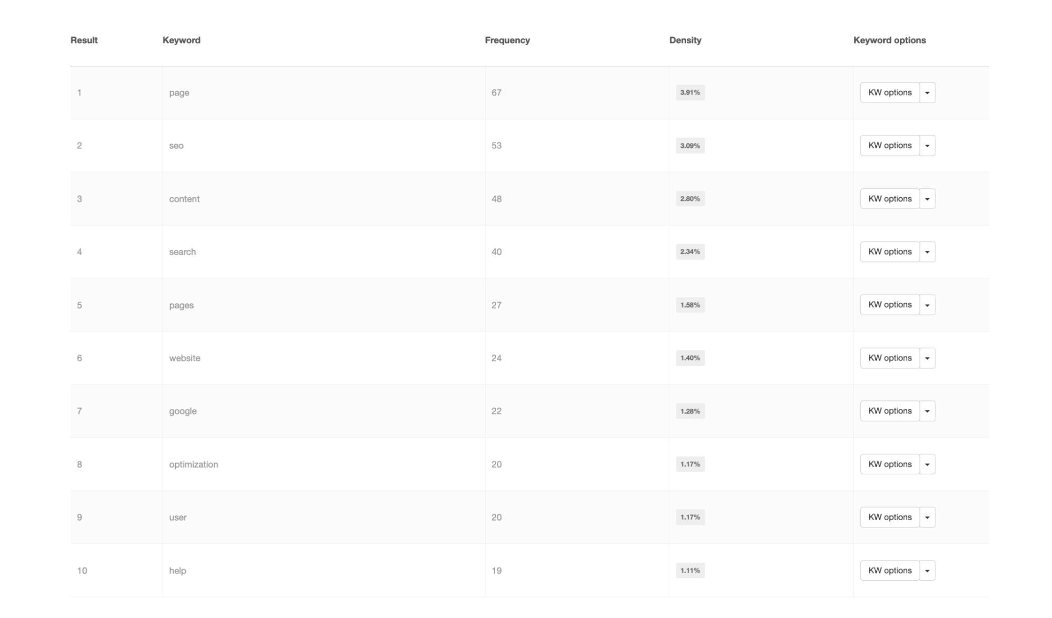Click KW options button for help
This screenshot has width=1052, height=618.
click(890, 571)
